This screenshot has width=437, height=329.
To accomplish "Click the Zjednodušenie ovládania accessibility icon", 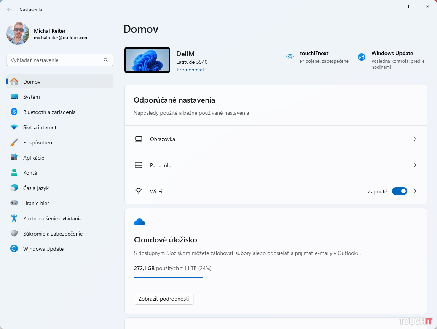I will coord(14,218).
